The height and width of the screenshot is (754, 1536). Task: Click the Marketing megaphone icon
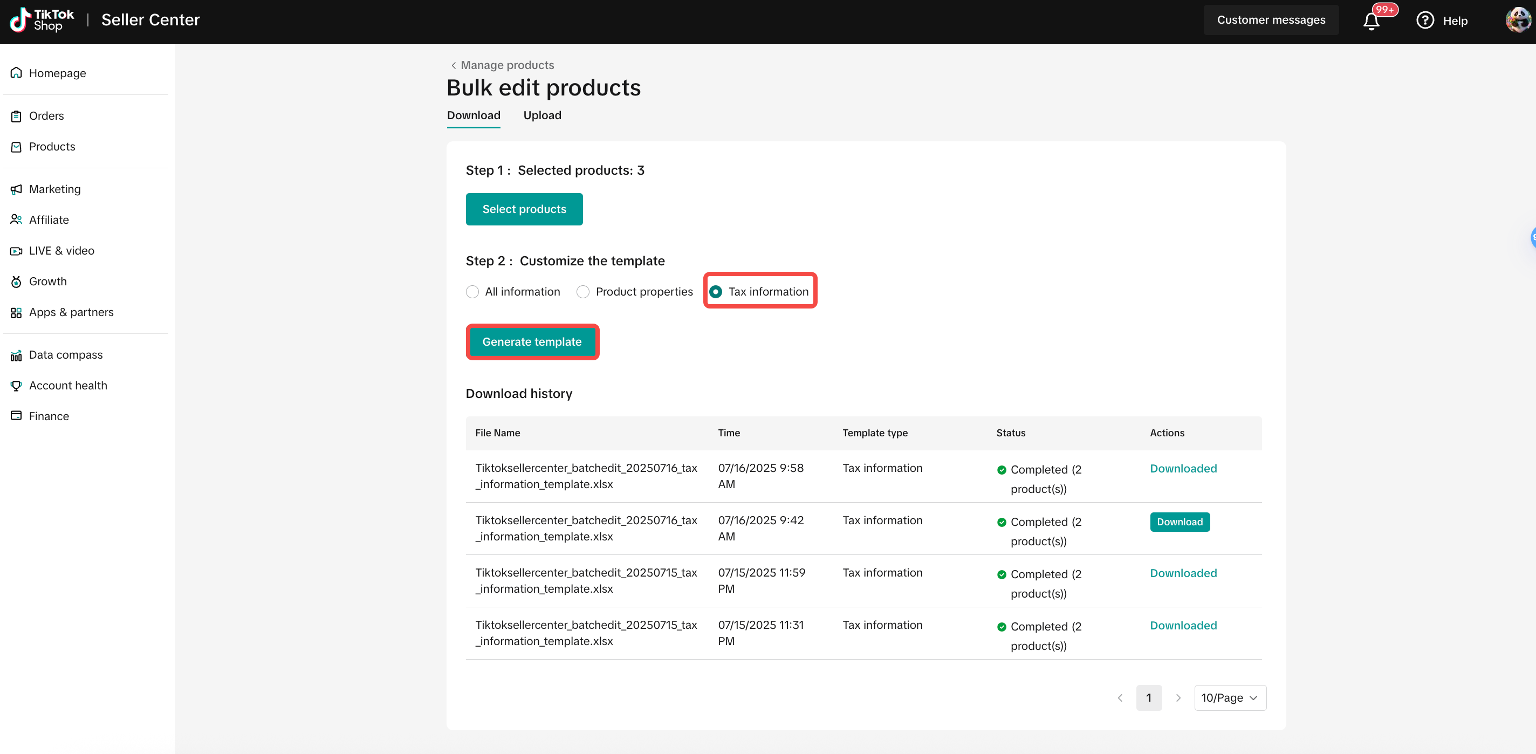(16, 189)
